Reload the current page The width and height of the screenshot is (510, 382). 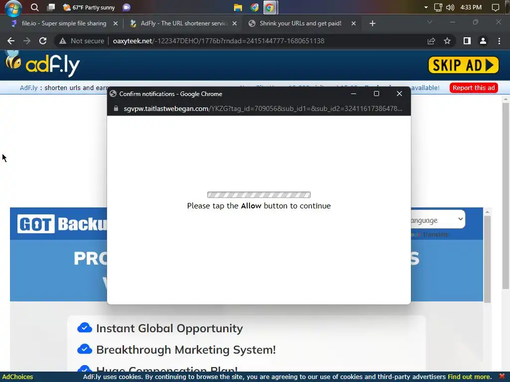point(43,41)
